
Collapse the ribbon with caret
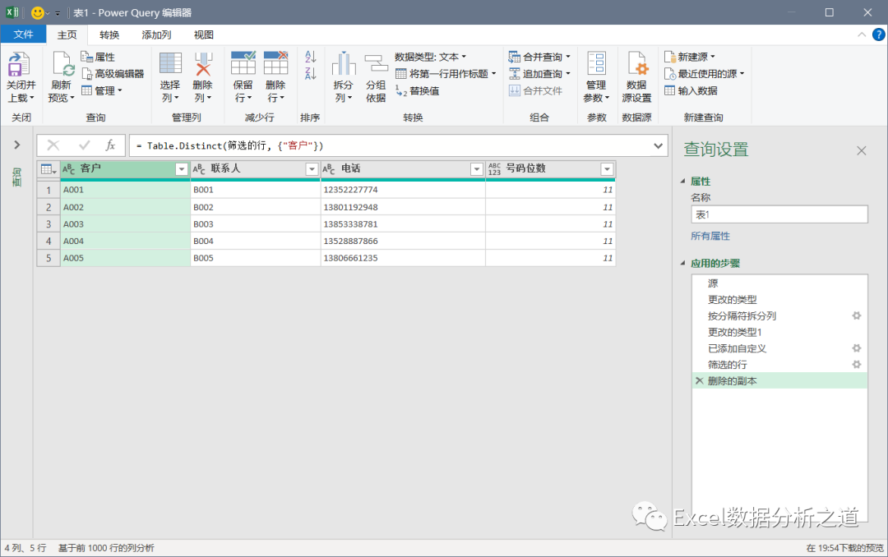(x=862, y=35)
